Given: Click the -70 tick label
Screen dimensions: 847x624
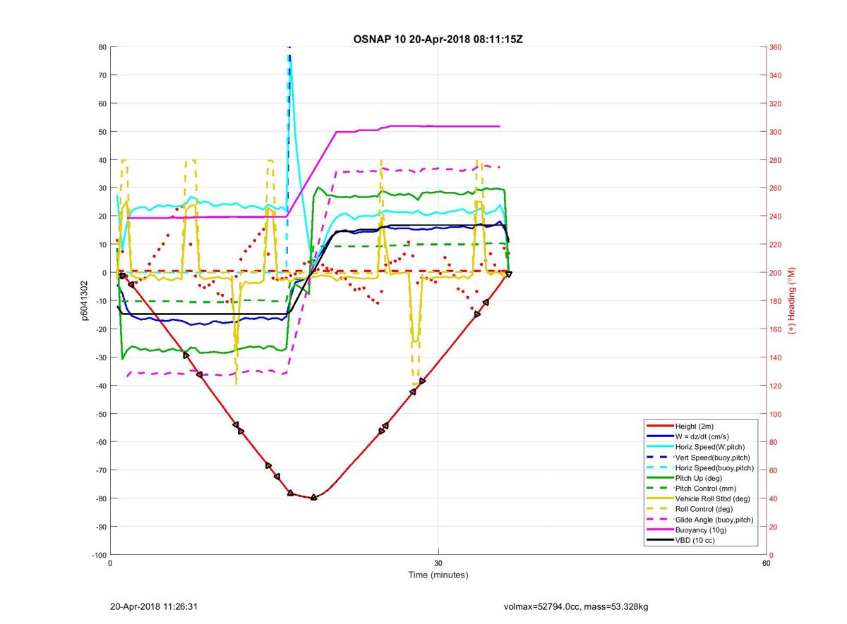Looking at the screenshot, I should (100, 470).
